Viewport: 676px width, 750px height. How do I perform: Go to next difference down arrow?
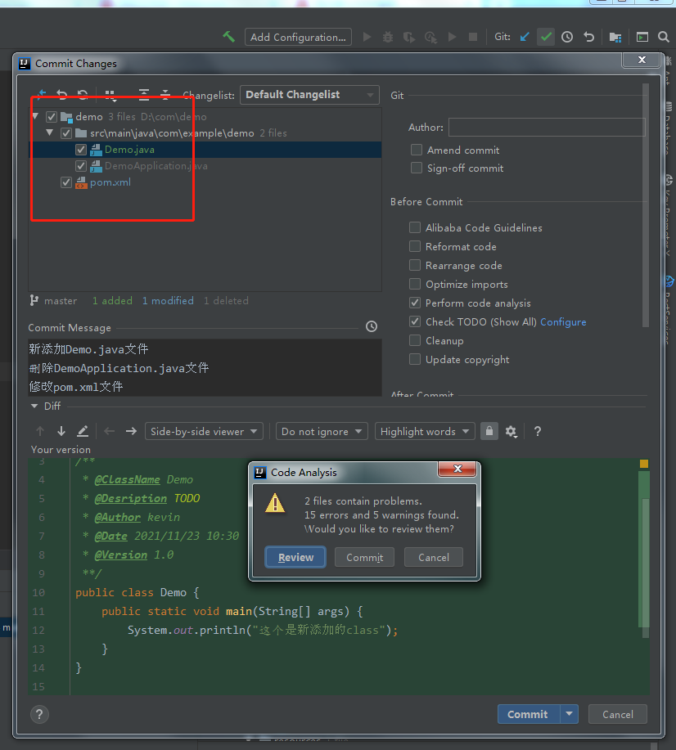[x=61, y=431]
